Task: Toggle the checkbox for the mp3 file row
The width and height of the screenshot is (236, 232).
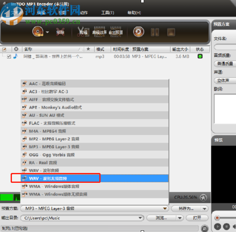Action: click(9, 57)
